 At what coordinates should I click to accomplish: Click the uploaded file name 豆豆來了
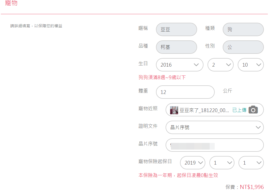[x=204, y=110]
